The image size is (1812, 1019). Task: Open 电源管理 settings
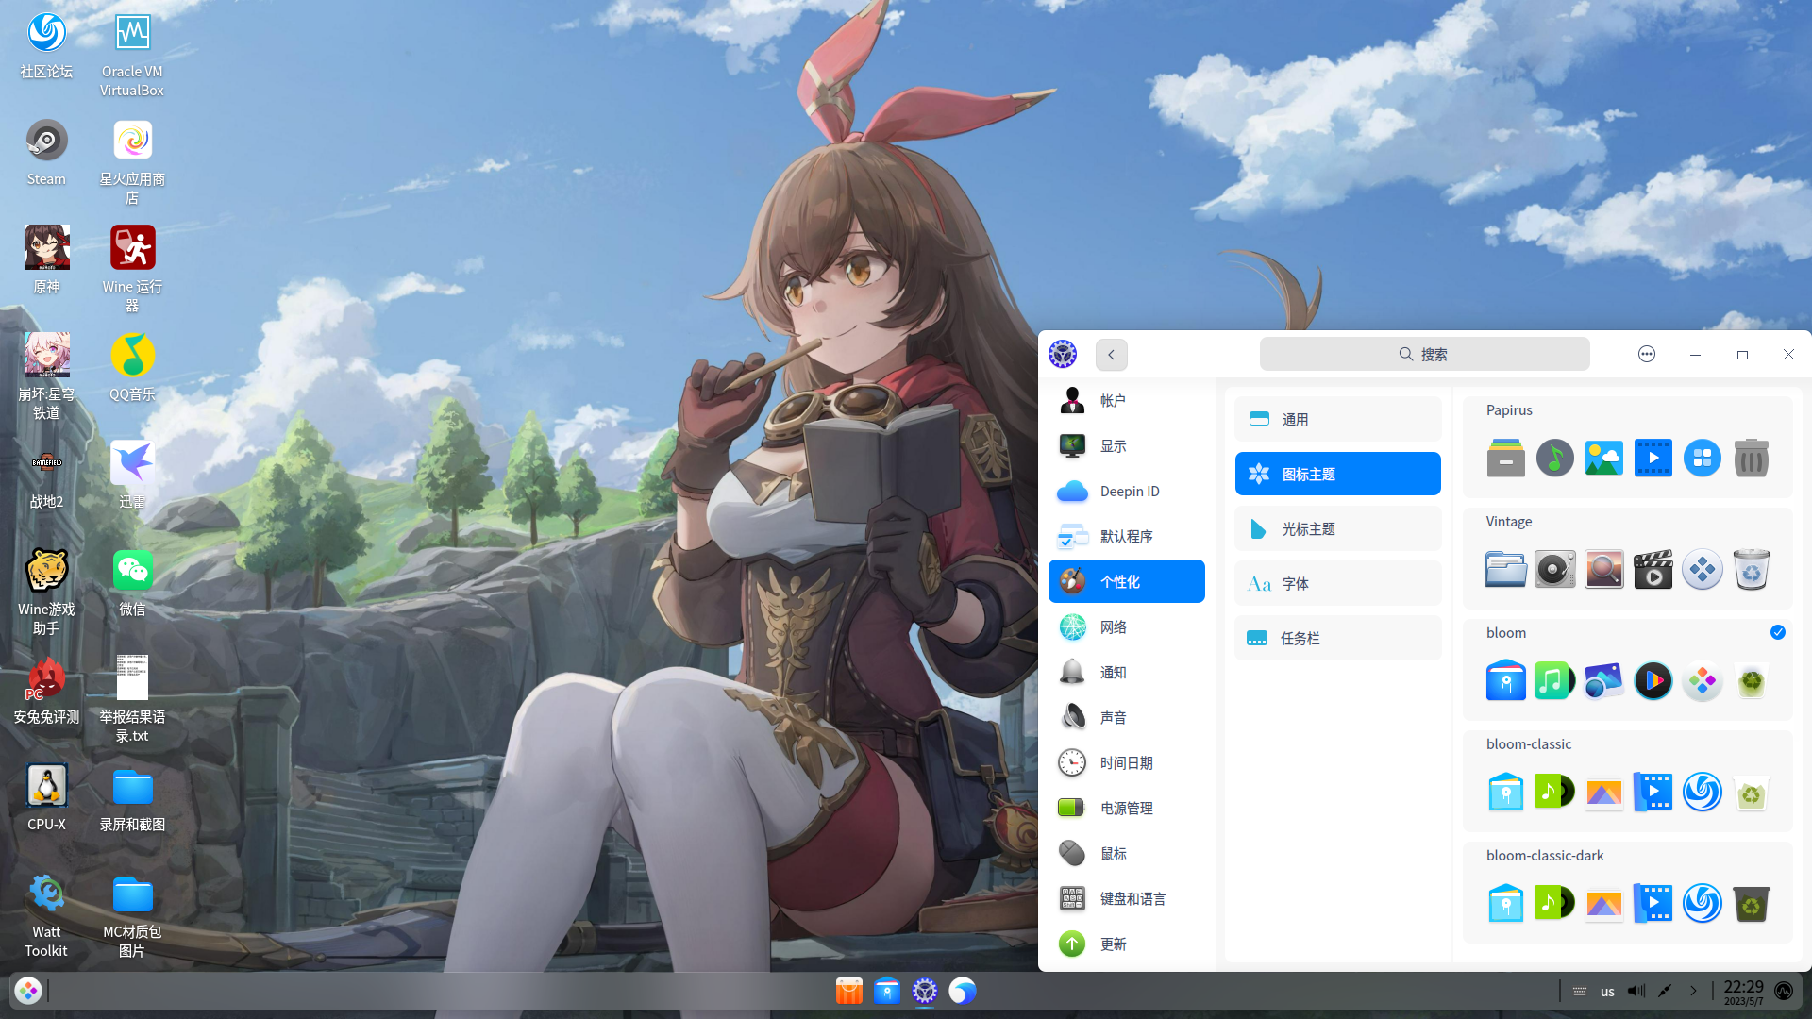pos(1127,808)
